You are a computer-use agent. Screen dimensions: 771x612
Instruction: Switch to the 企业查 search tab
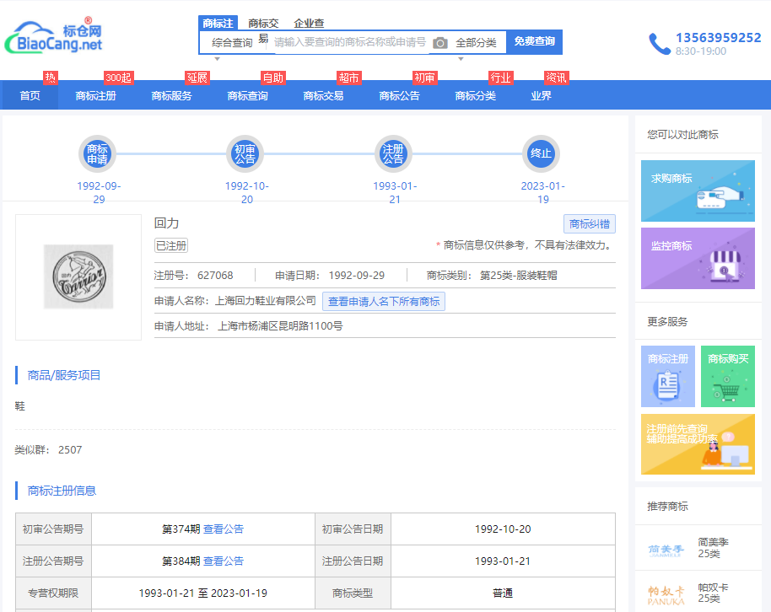309,23
